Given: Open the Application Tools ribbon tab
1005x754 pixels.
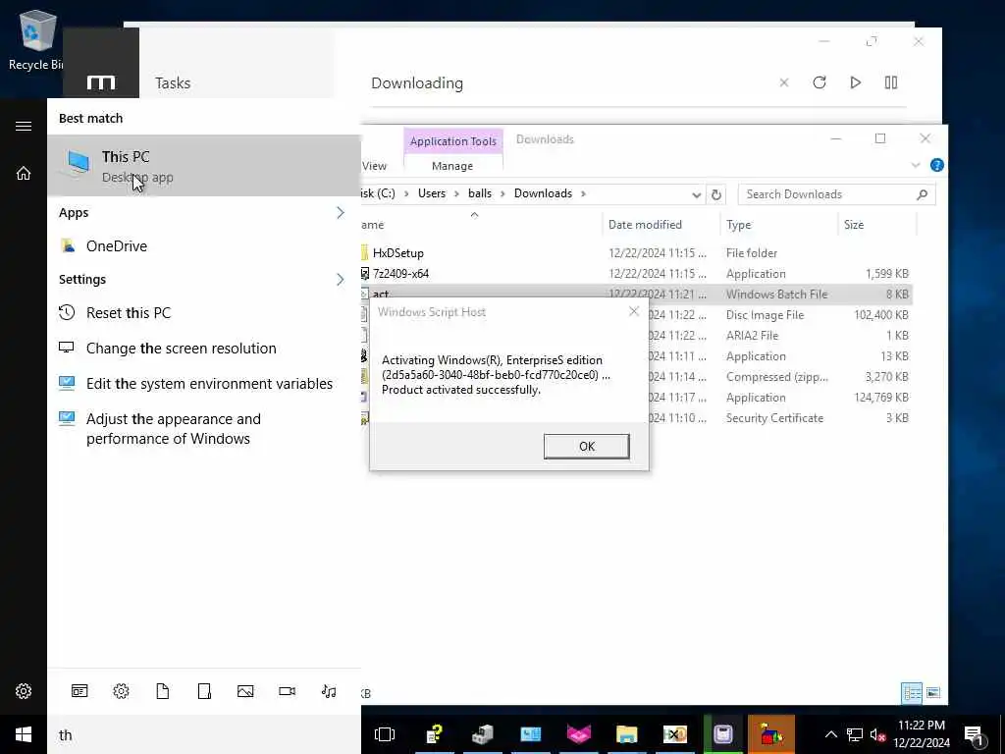Looking at the screenshot, I should (x=453, y=141).
